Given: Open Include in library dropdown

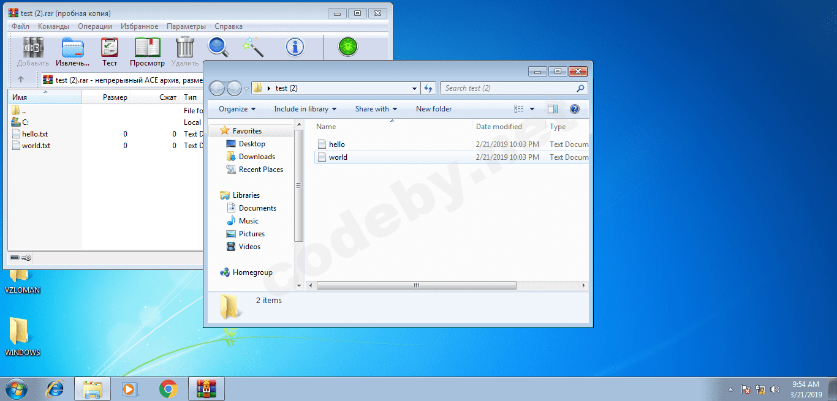Looking at the screenshot, I should point(305,109).
